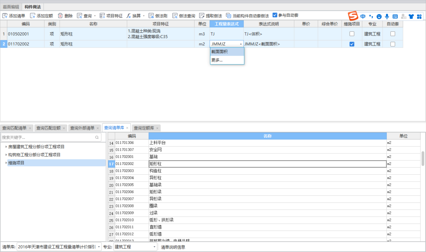Close the 查询匹配清单 tab
The image size is (426, 252).
pos(30,128)
